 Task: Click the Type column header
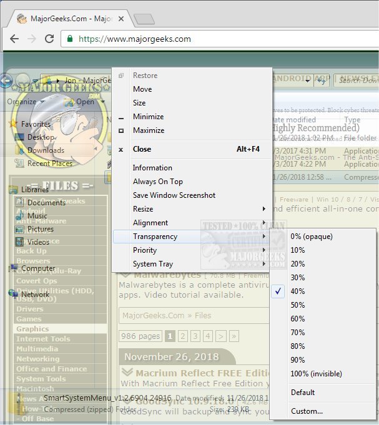(x=352, y=120)
